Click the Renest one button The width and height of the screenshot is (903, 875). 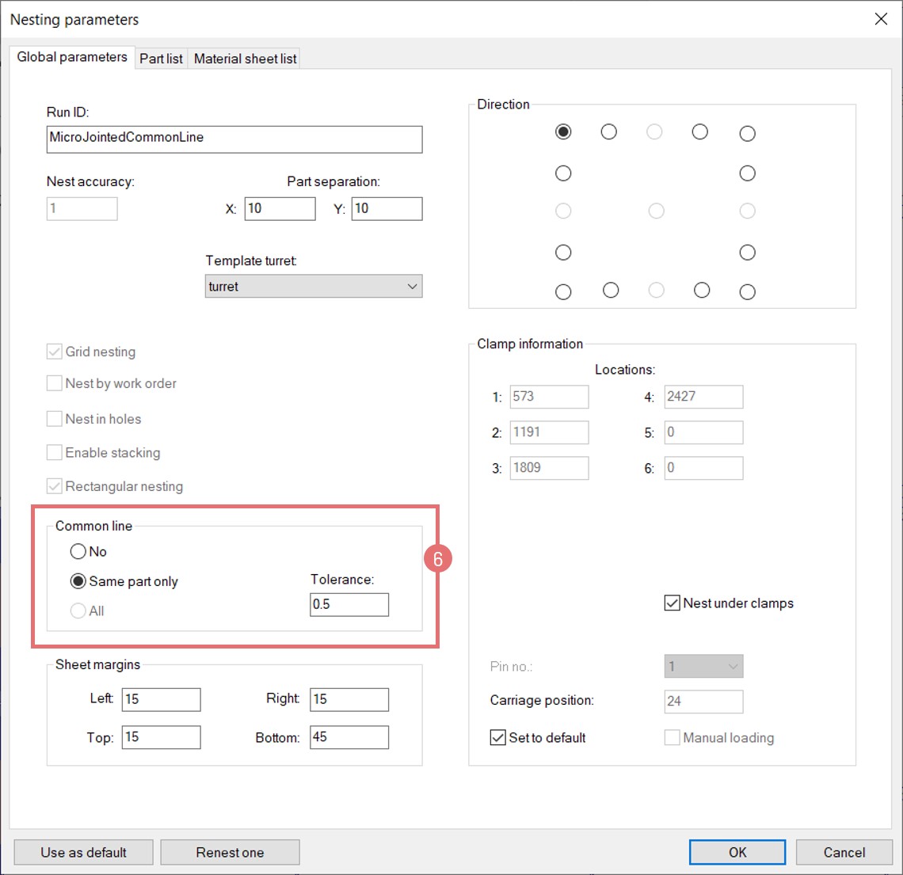pos(230,852)
